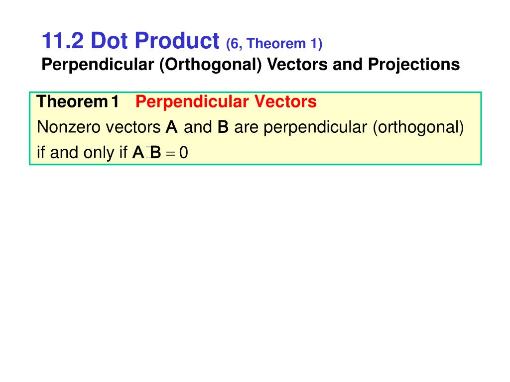Click the phrase "if and only if"
The width and height of the screenshot is (510, 382).
pyautogui.click(x=82, y=152)
